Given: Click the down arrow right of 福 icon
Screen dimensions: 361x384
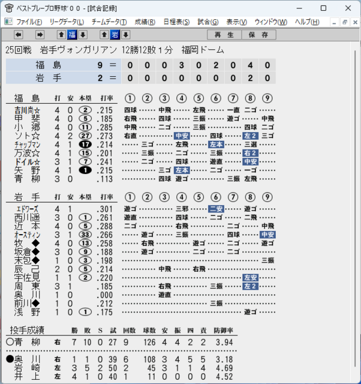Looking at the screenshot, I should pyautogui.click(x=83, y=35).
